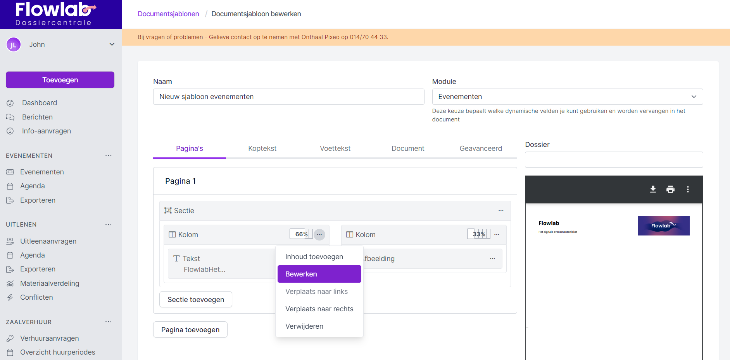
Task: Open the Module dropdown
Action: pyautogui.click(x=567, y=97)
